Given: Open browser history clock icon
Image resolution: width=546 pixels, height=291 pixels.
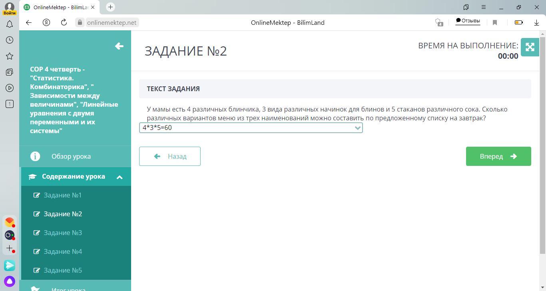Looking at the screenshot, I should click(10, 40).
